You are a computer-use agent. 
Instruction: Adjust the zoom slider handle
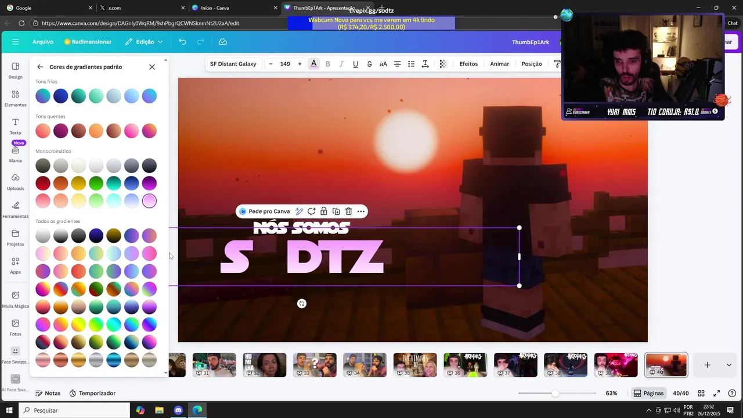555,393
